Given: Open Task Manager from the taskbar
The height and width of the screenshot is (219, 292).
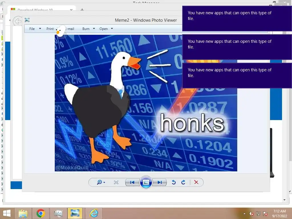Looking at the screenshot, I should point(58,213).
